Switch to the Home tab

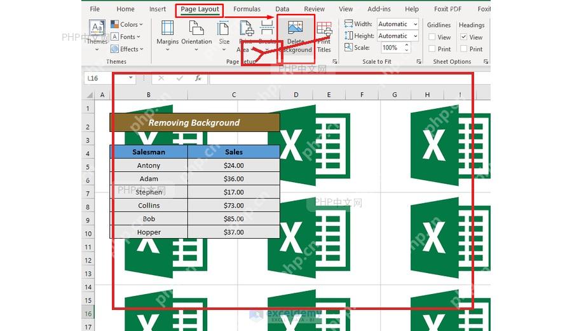[x=125, y=9]
